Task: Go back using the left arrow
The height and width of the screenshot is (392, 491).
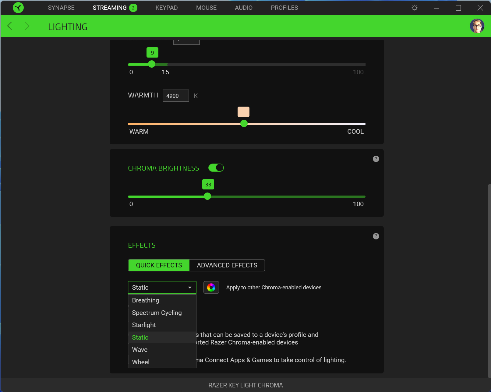Action: (10, 26)
